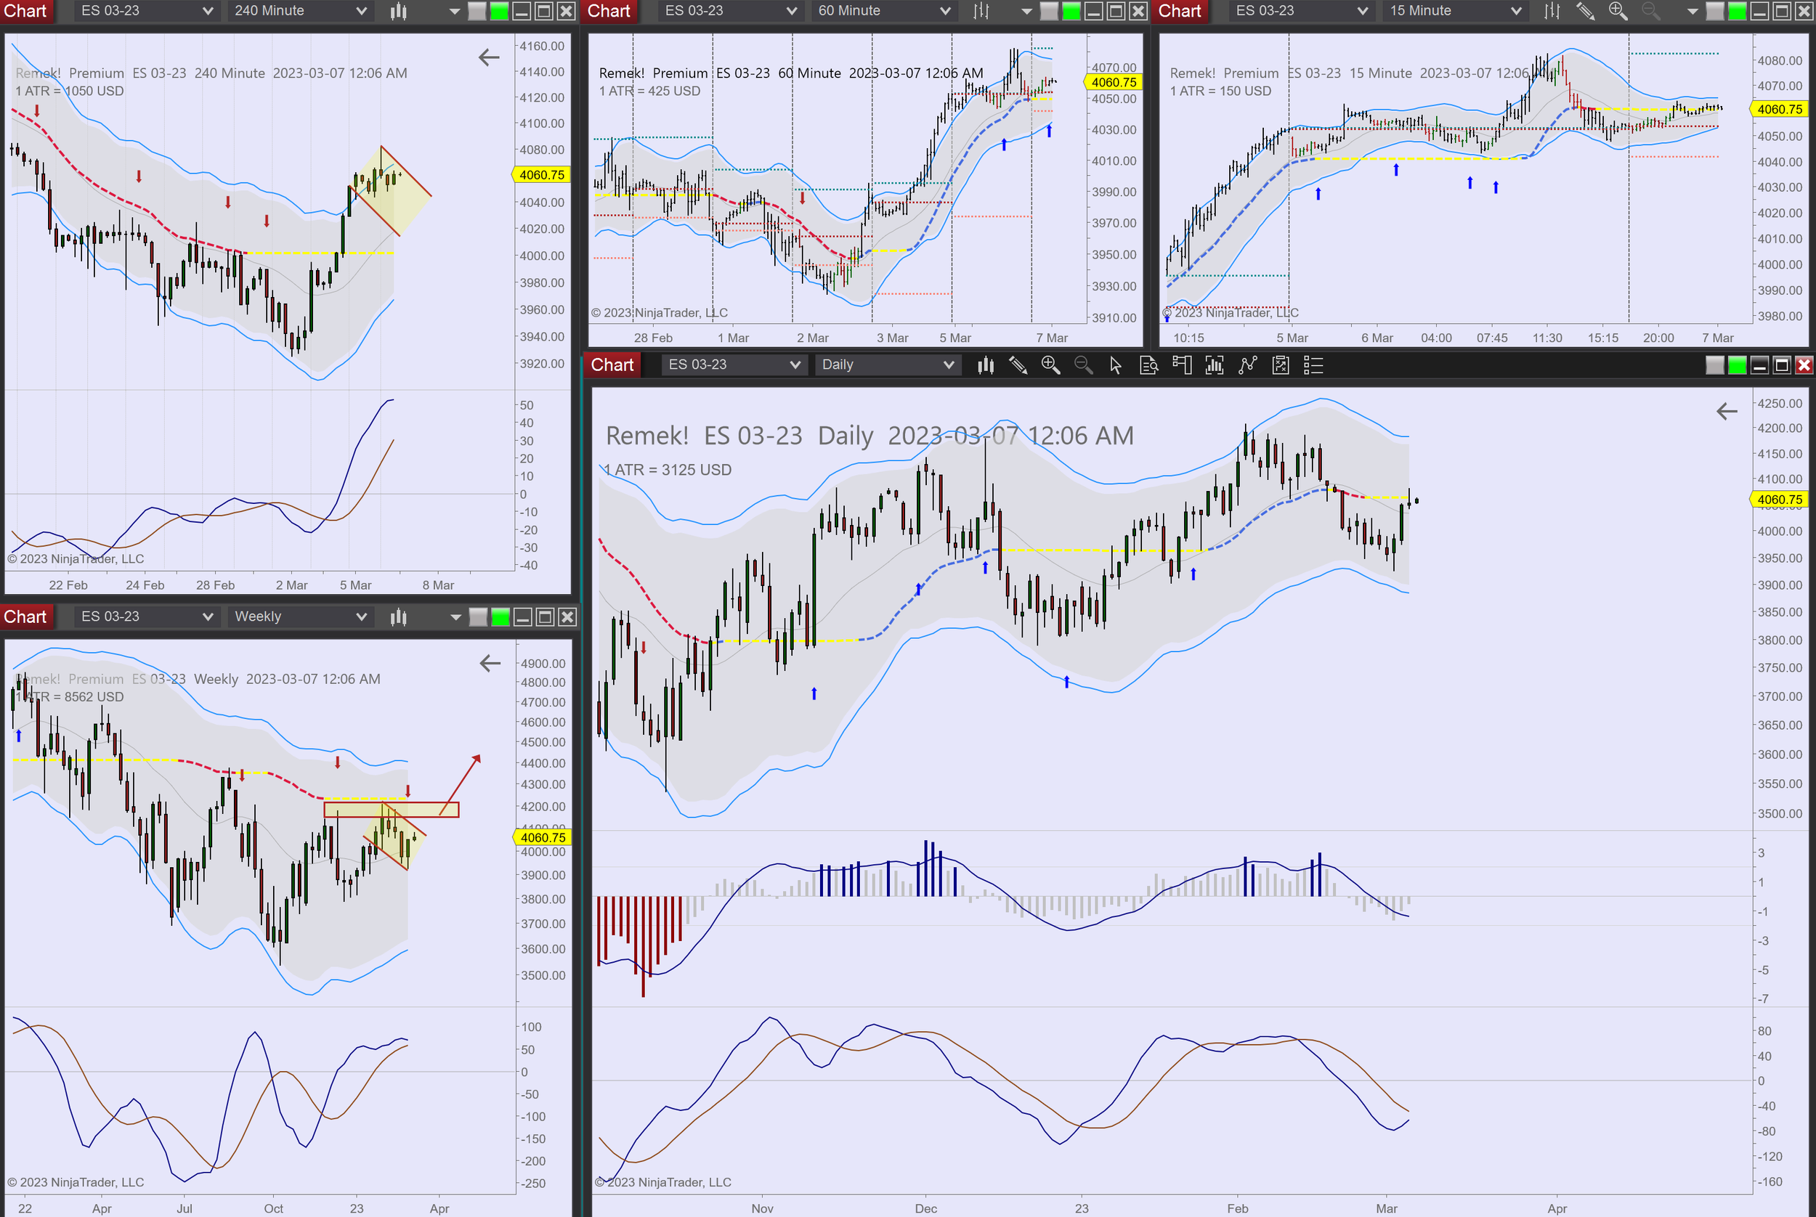
Task: Open Weekly chart ES 03-23 instrument dropdown
Action: click(x=207, y=617)
